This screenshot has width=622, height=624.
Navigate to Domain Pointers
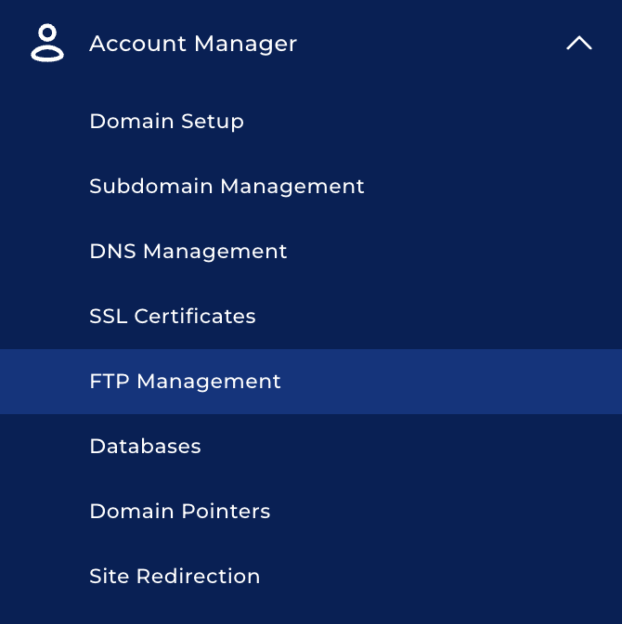(x=180, y=512)
